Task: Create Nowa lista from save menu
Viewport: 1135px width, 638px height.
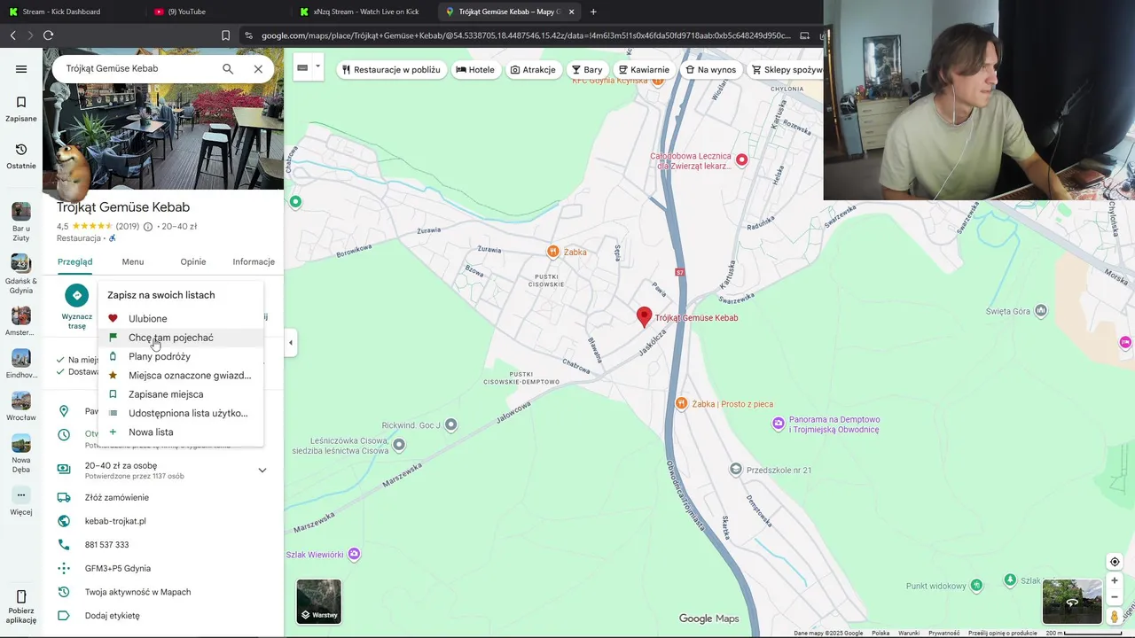Action: (181, 432)
